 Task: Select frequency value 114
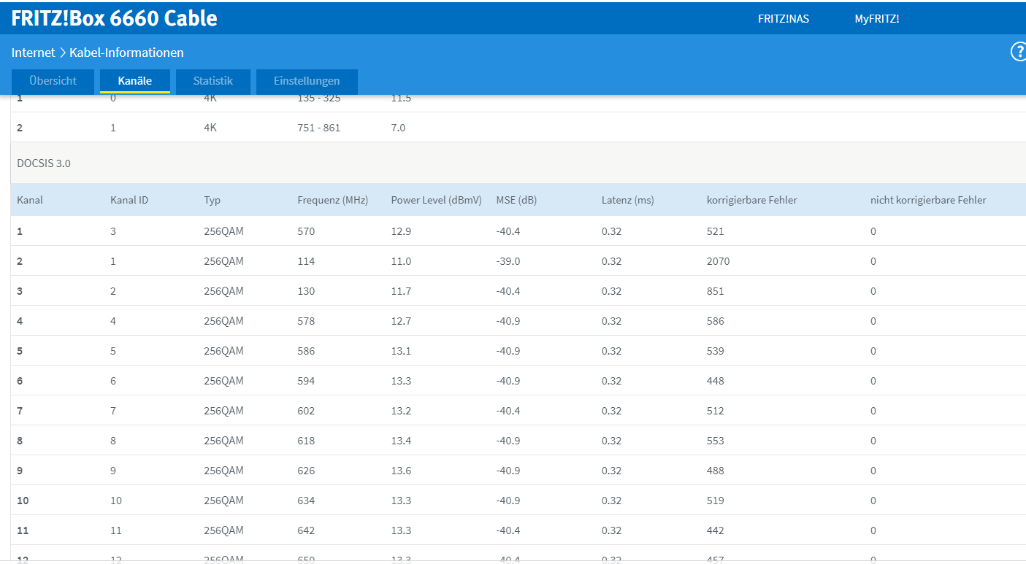point(306,261)
